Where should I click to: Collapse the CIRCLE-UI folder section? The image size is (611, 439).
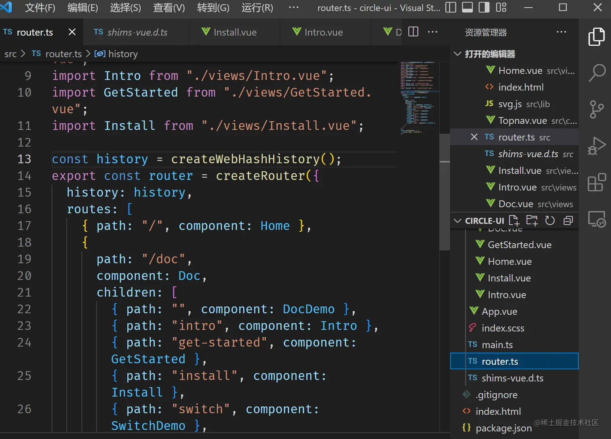tap(458, 221)
